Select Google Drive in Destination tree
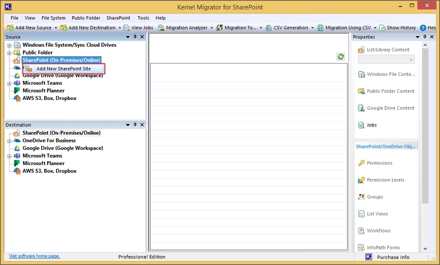 (63, 148)
